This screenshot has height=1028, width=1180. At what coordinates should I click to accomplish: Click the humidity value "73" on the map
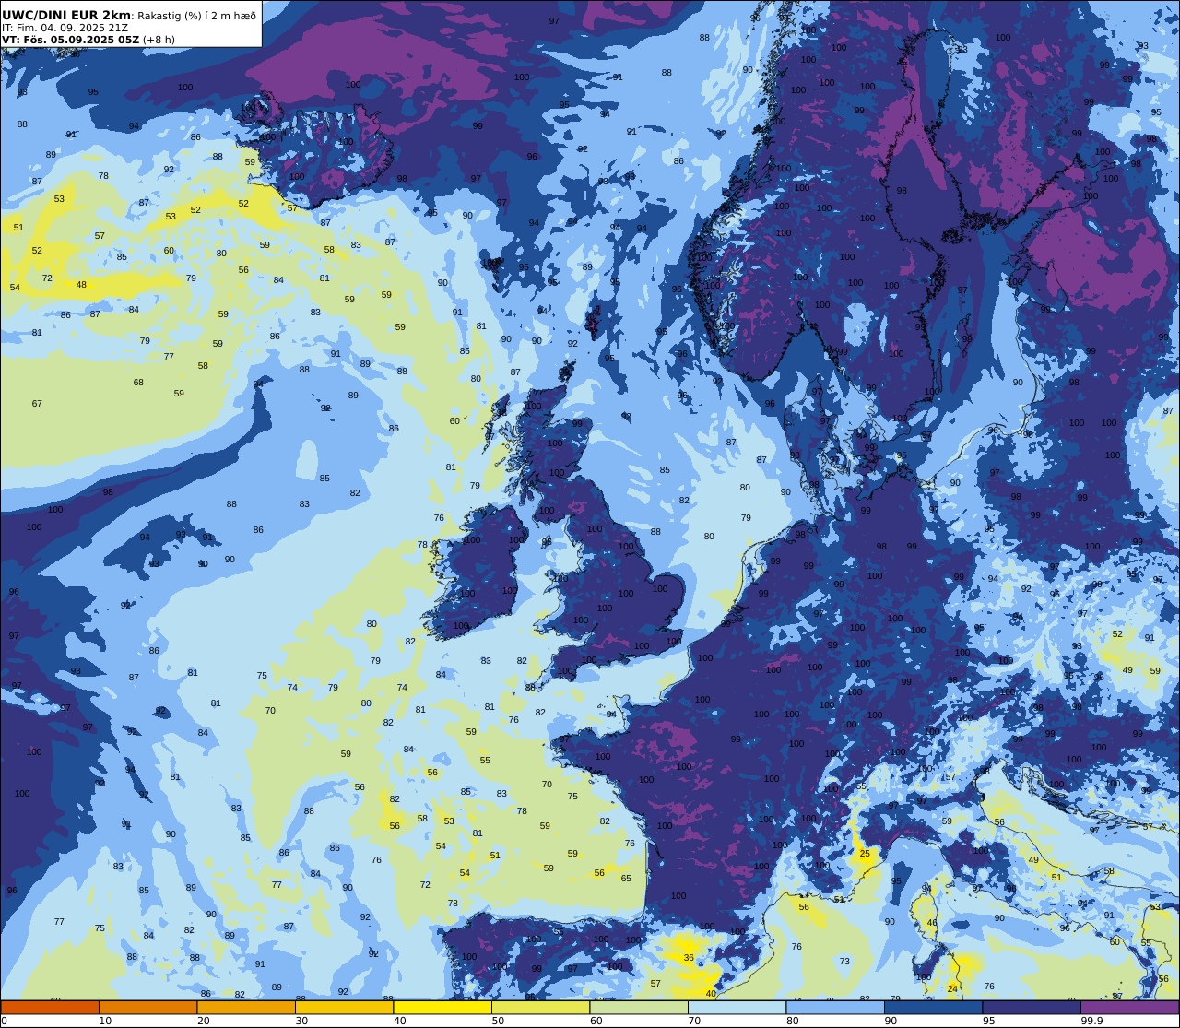(x=844, y=962)
